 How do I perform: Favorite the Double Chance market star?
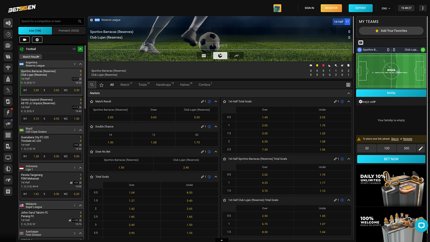(x=92, y=126)
